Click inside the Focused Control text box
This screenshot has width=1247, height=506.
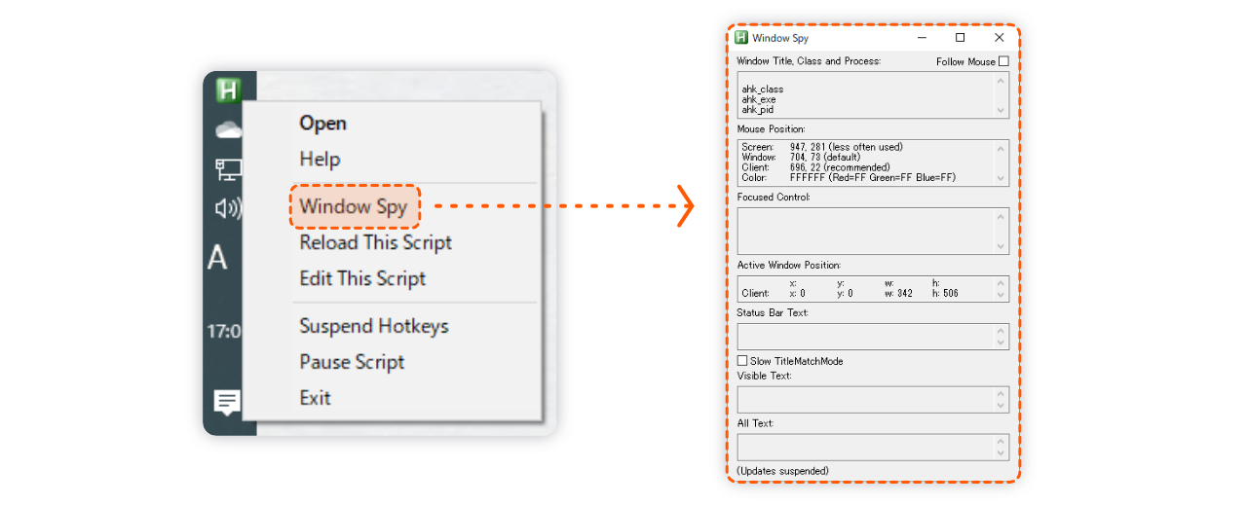865,231
